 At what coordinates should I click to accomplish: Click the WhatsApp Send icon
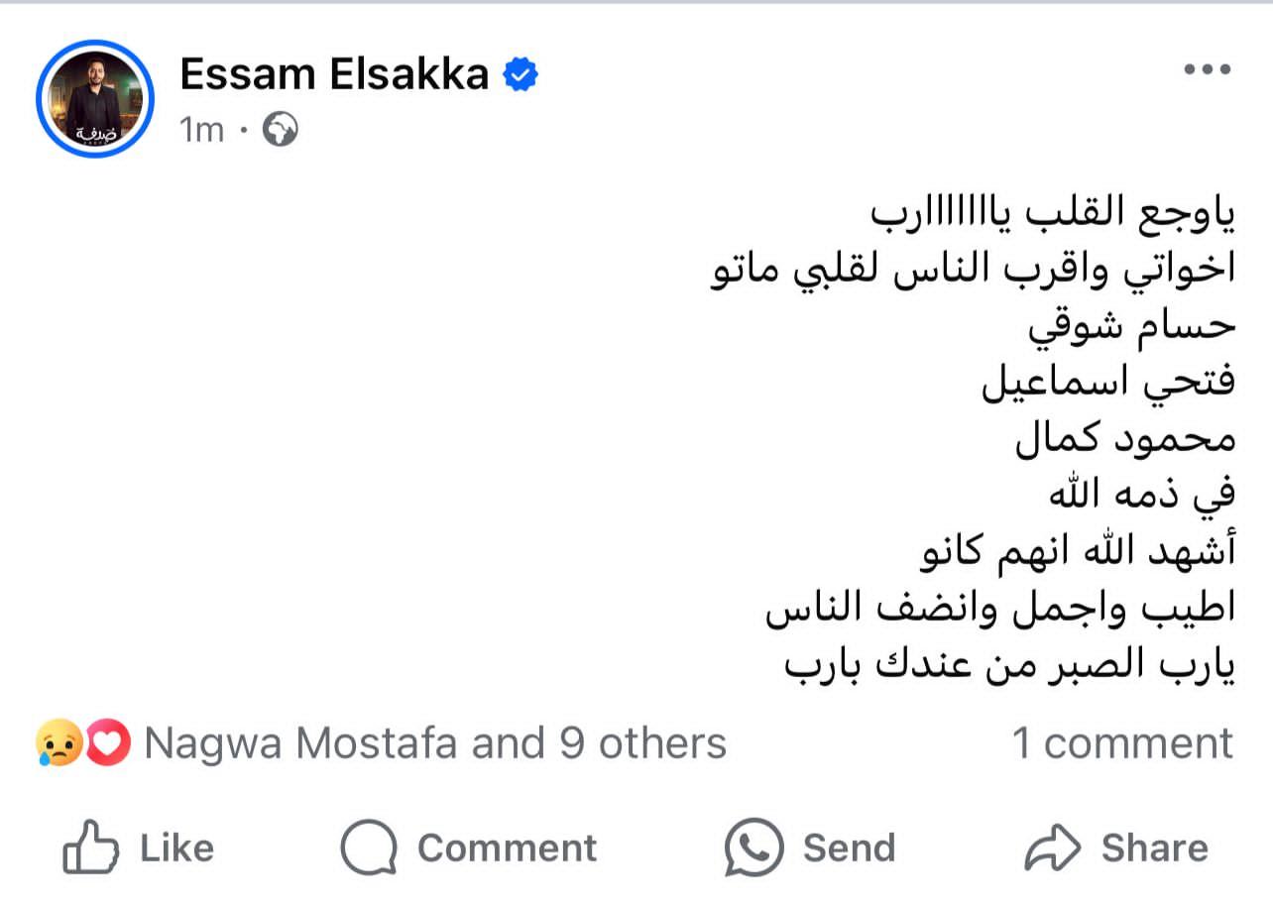coord(753,848)
